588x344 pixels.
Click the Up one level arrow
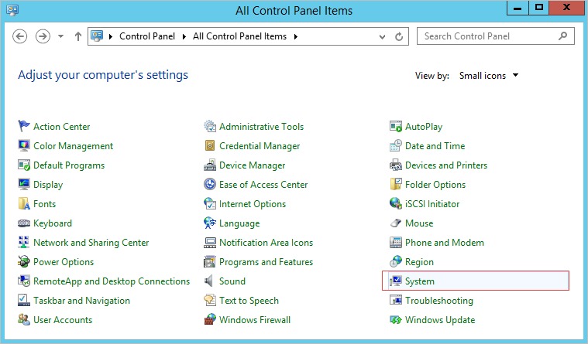78,36
